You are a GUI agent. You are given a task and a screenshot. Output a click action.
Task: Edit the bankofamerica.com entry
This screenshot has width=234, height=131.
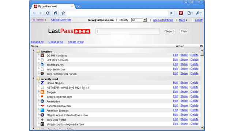coord(175,106)
